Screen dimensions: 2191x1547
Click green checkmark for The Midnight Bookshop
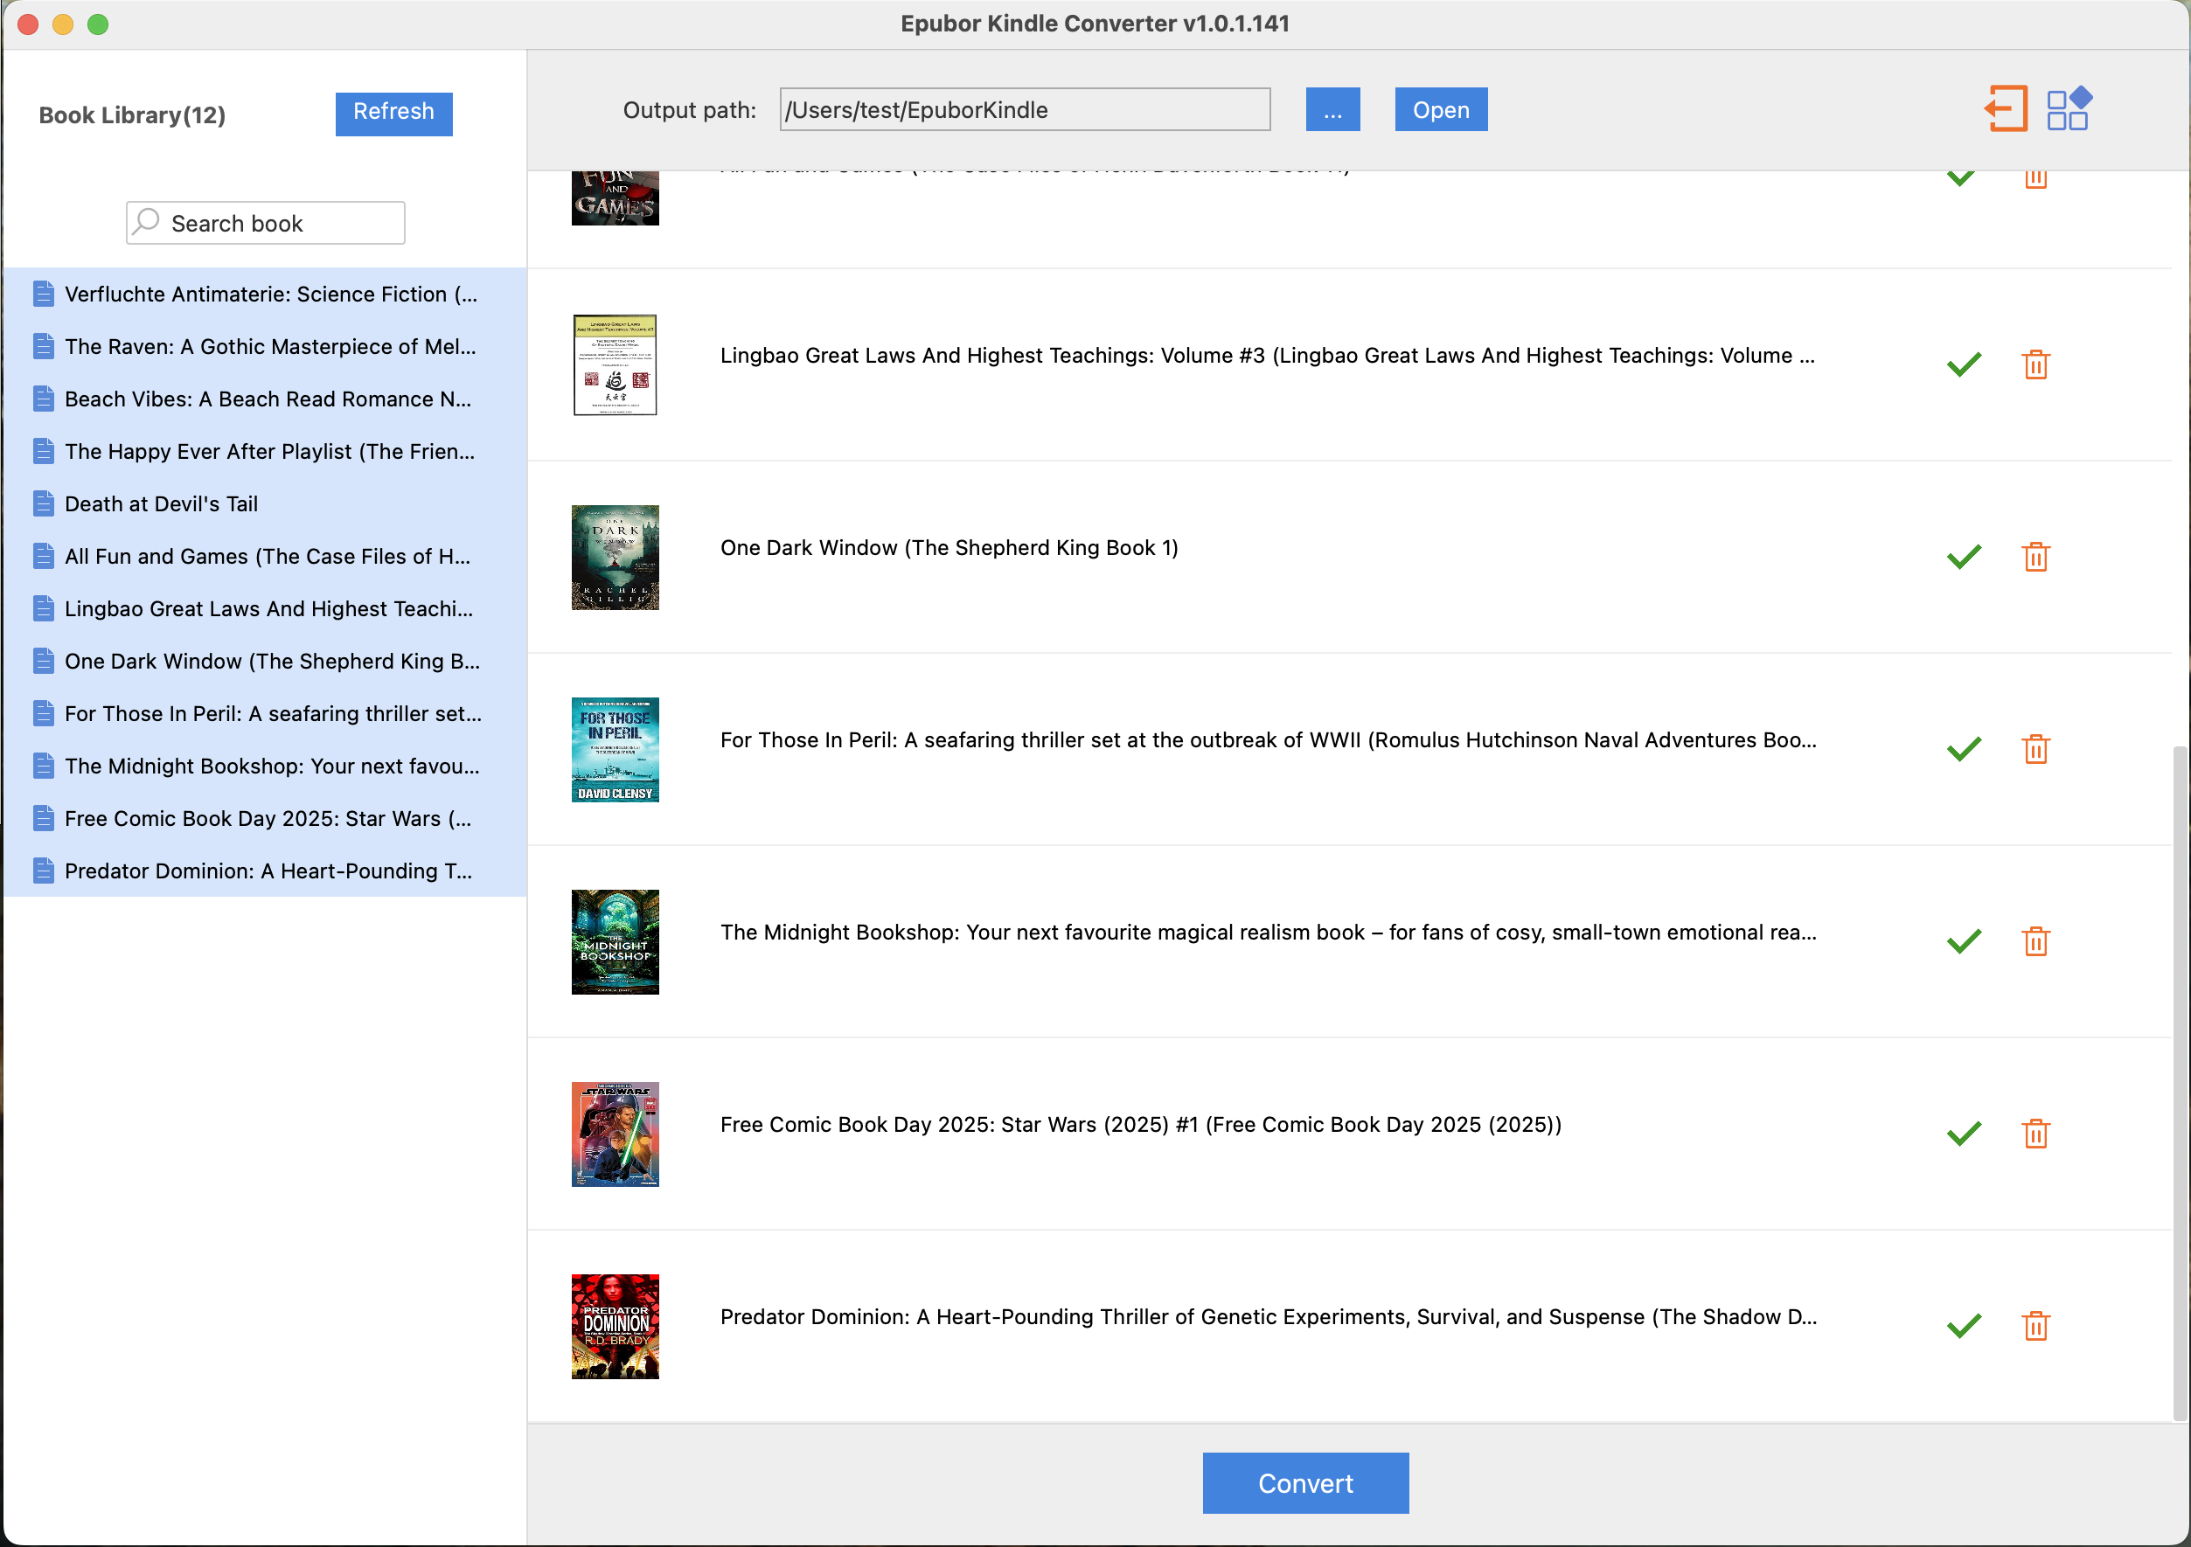pyautogui.click(x=1964, y=941)
